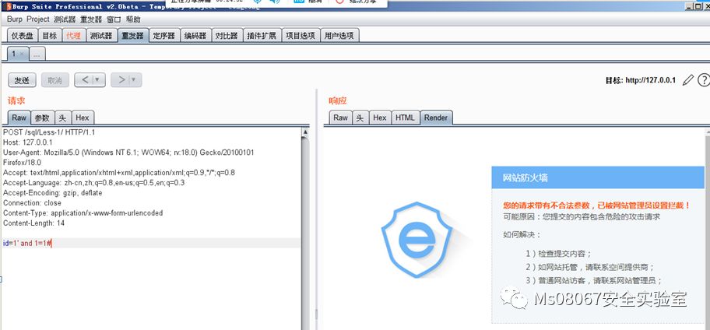This screenshot has width=710, height=330.
Task: Switch to the 定序器 tab
Action: point(164,36)
